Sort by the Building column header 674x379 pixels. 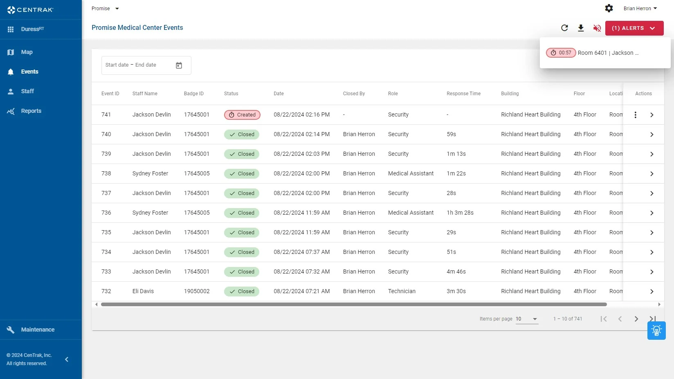coord(510,94)
